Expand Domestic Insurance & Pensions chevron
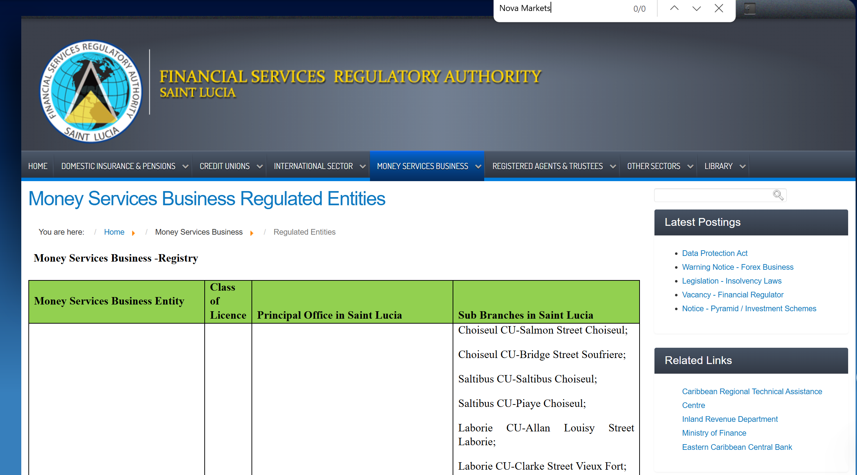 [185, 166]
